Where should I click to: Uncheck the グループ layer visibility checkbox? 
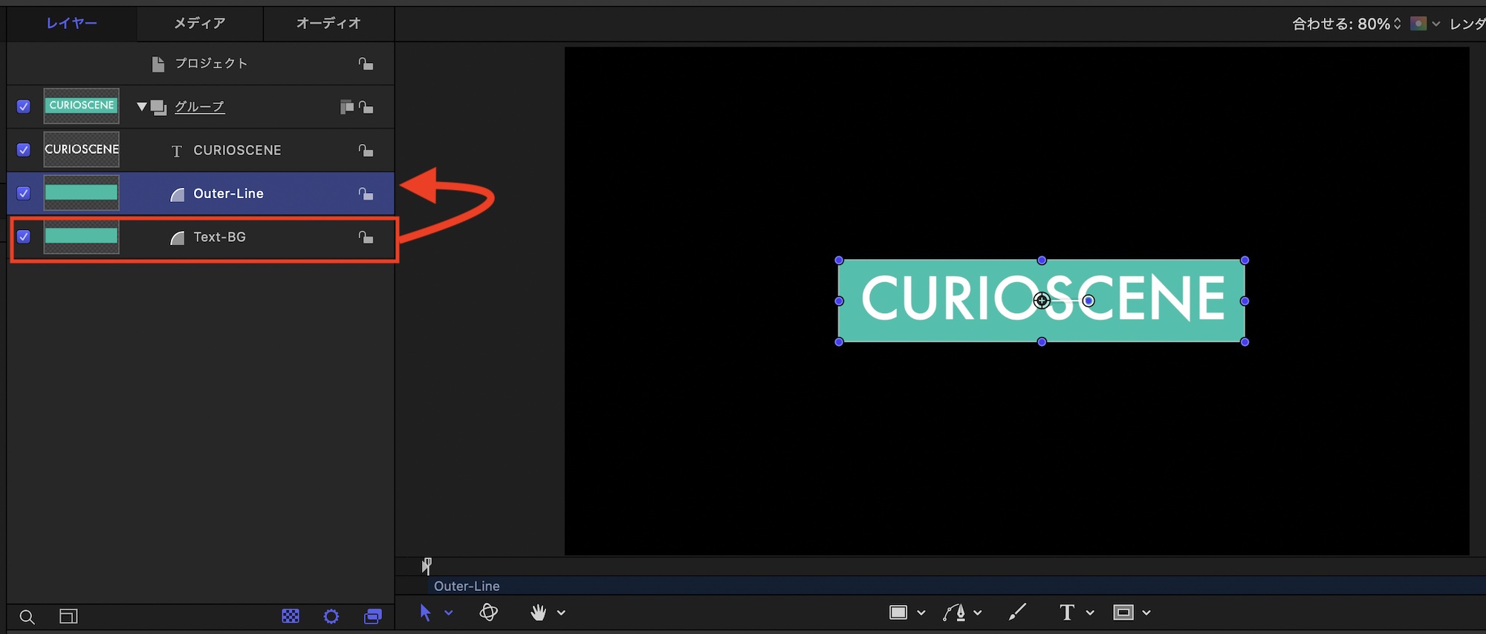(x=24, y=106)
